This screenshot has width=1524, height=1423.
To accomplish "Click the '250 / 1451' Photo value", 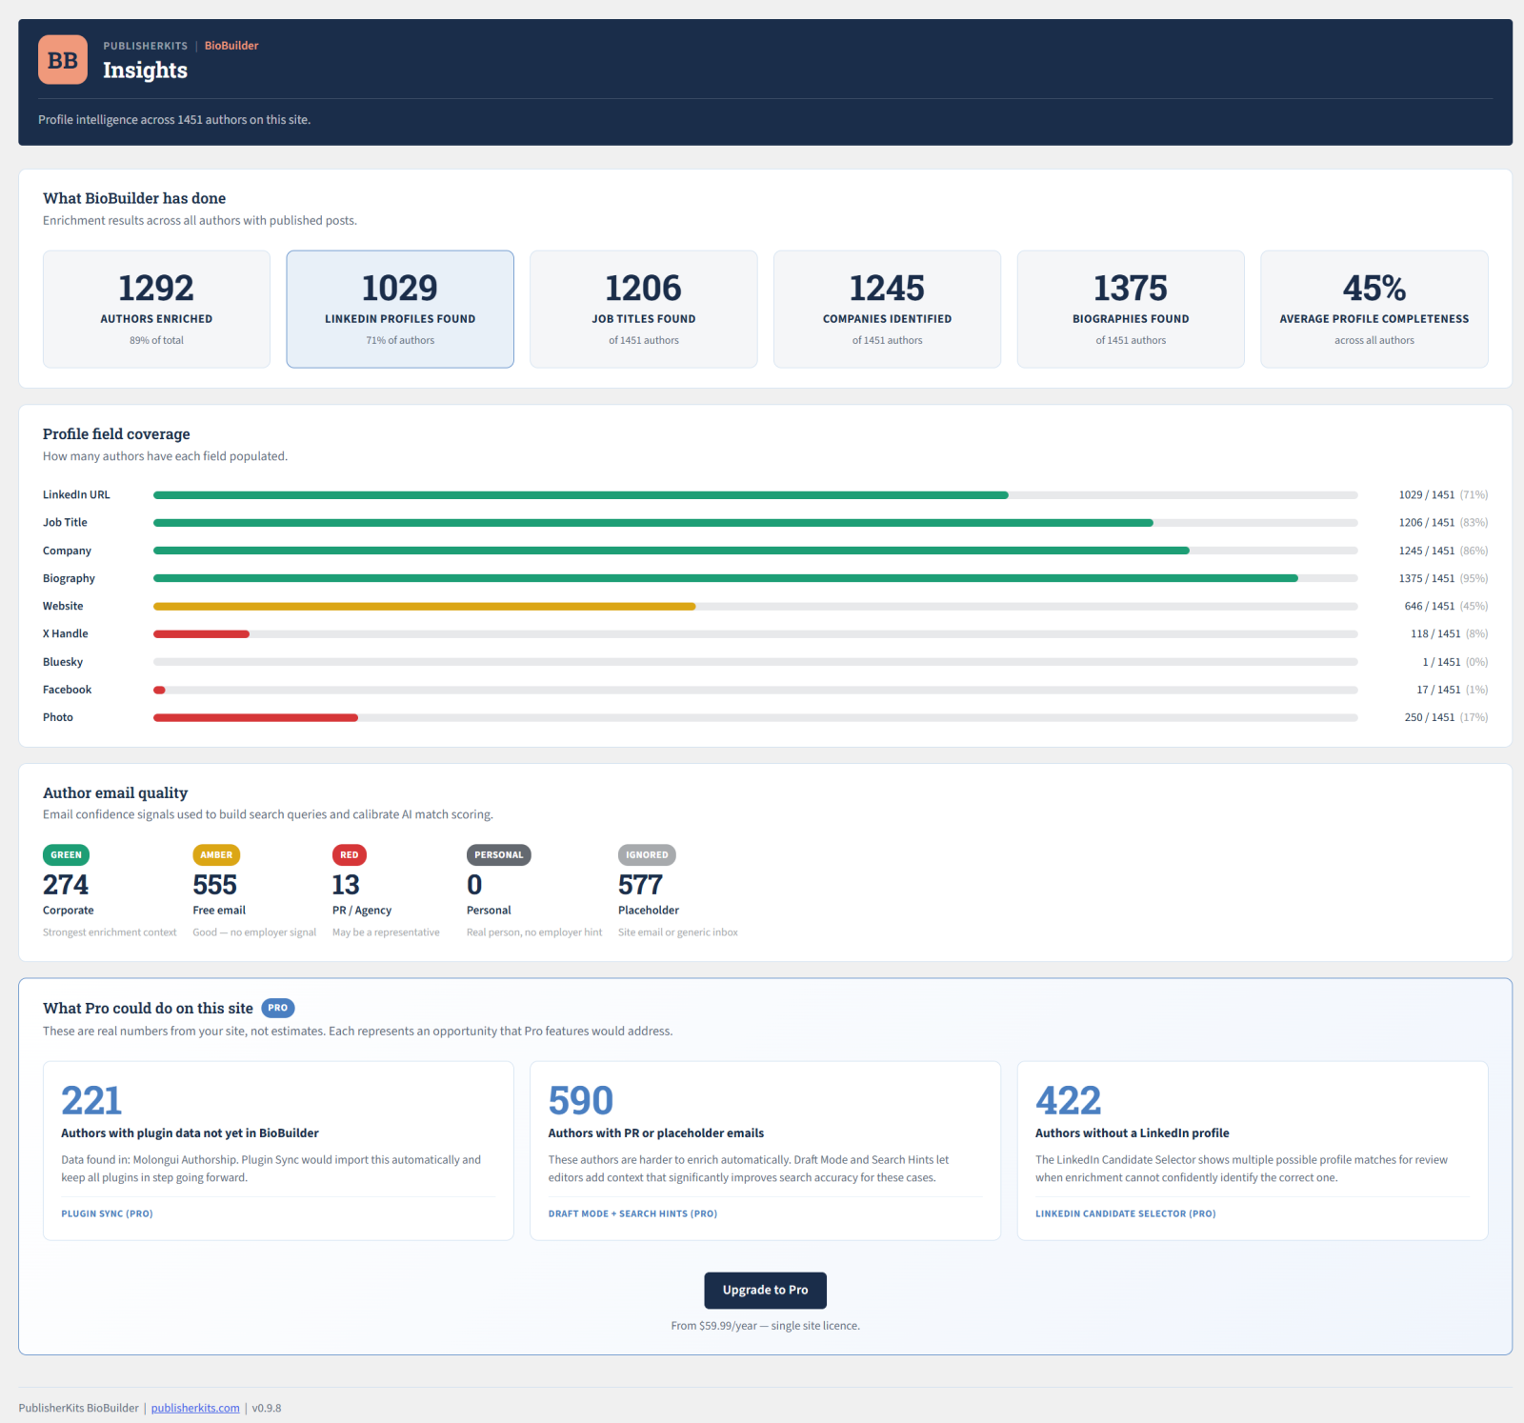I will click(x=1430, y=717).
